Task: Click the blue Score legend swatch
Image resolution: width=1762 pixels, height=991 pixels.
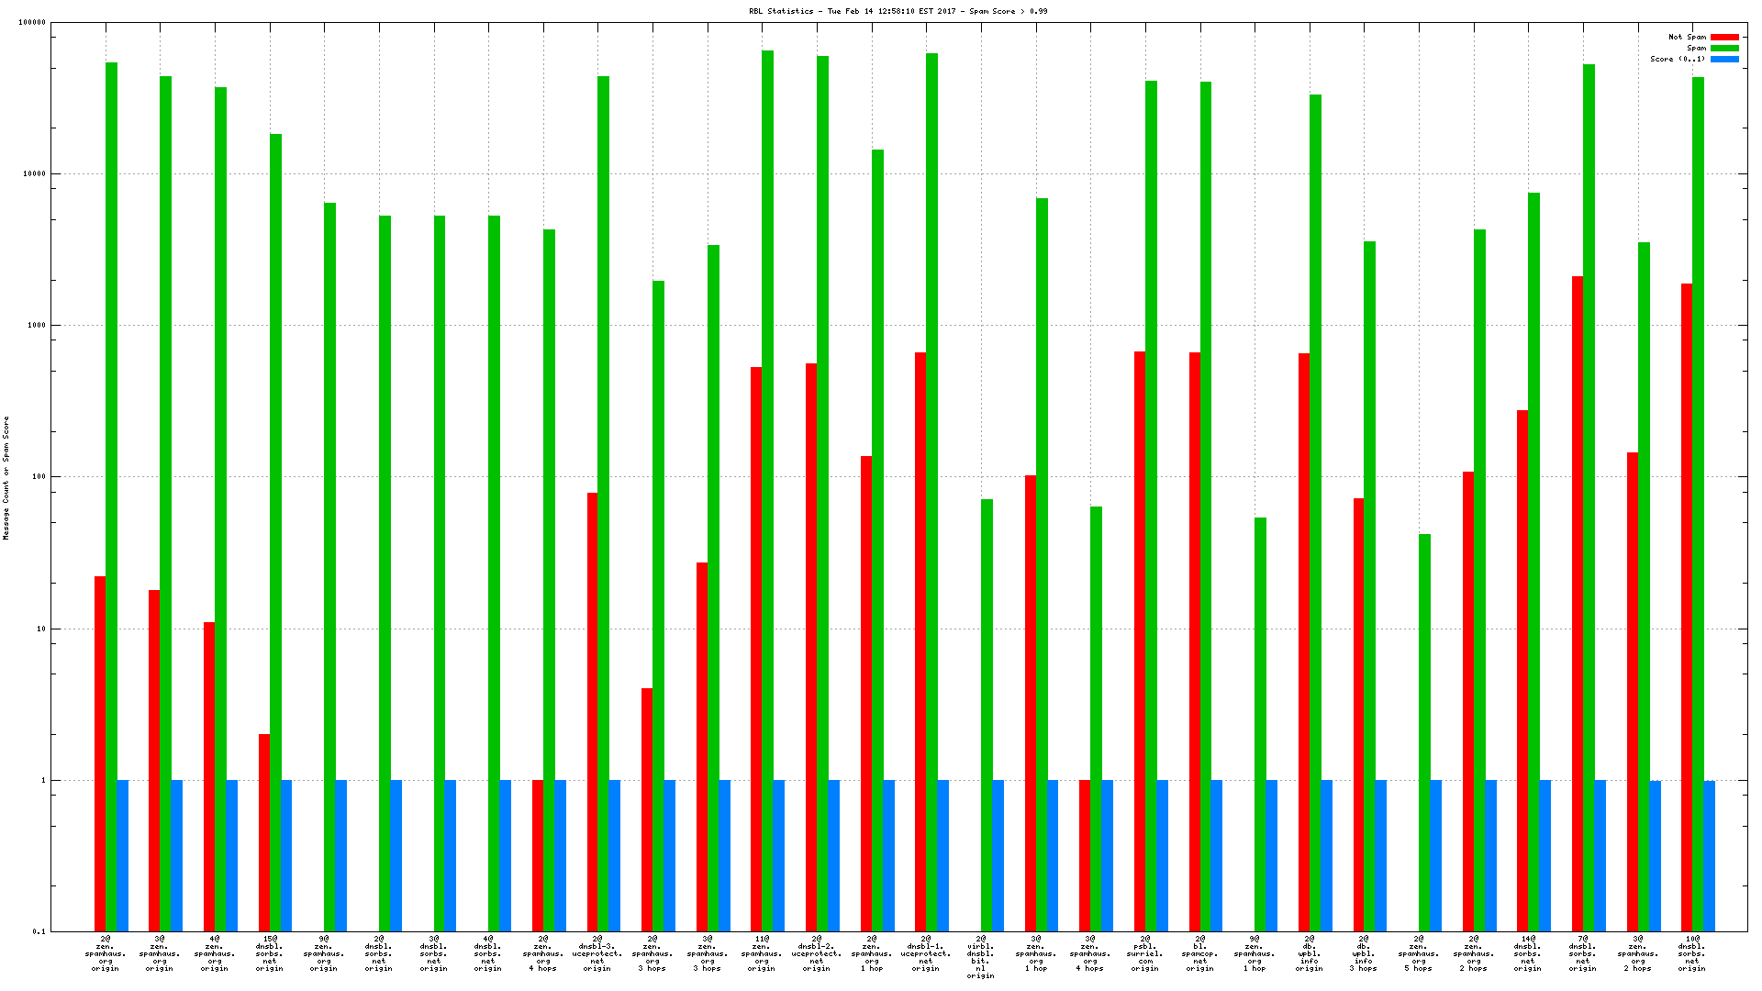Action: pos(1724,60)
